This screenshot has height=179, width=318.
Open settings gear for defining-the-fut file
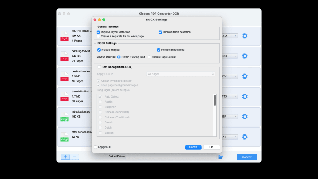[x=245, y=56]
